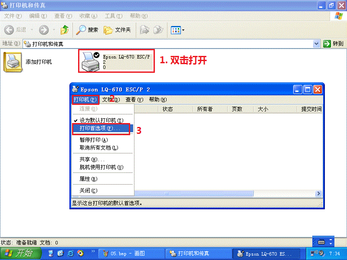Open the 帮助(H) menu in Explorer window
This screenshot has width=347, height=260.
[x=138, y=16]
